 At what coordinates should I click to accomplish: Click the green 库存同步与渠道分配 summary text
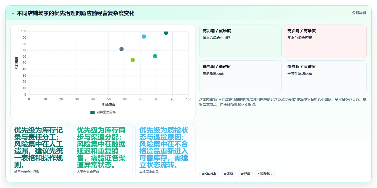(x=101, y=148)
